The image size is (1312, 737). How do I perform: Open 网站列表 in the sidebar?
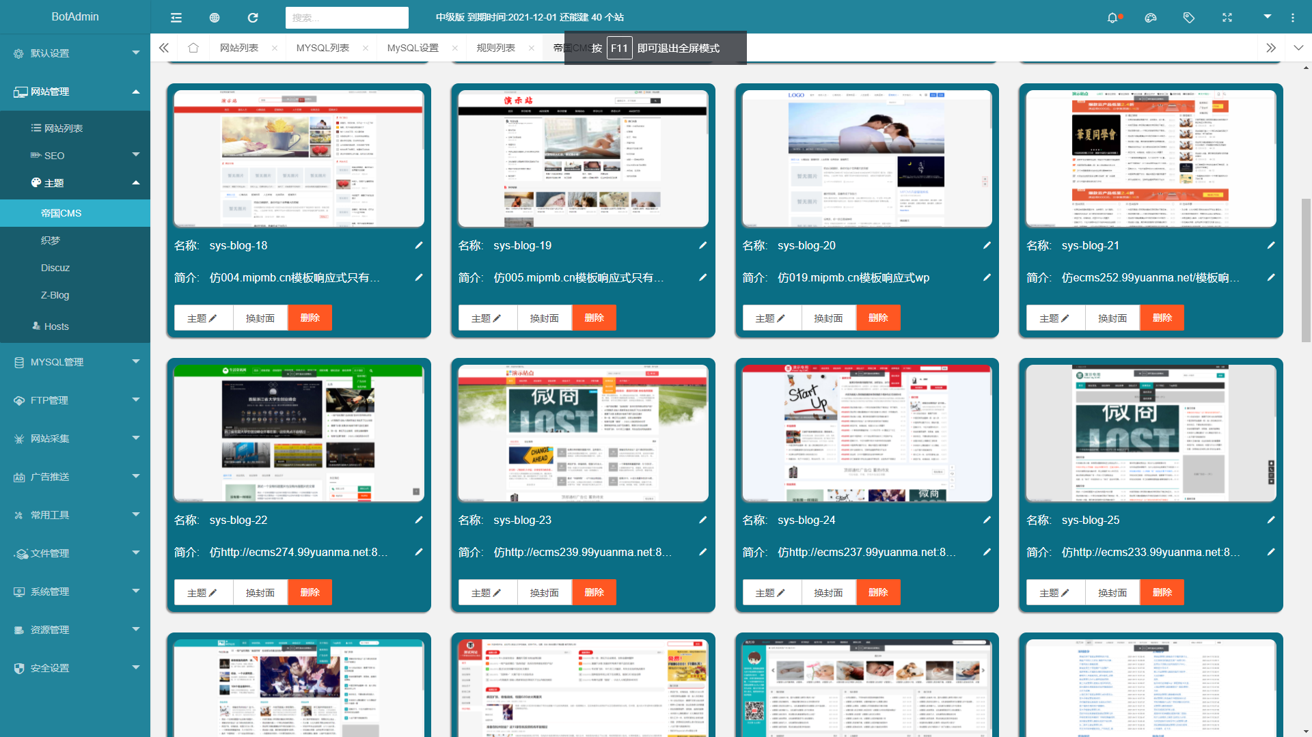75,128
